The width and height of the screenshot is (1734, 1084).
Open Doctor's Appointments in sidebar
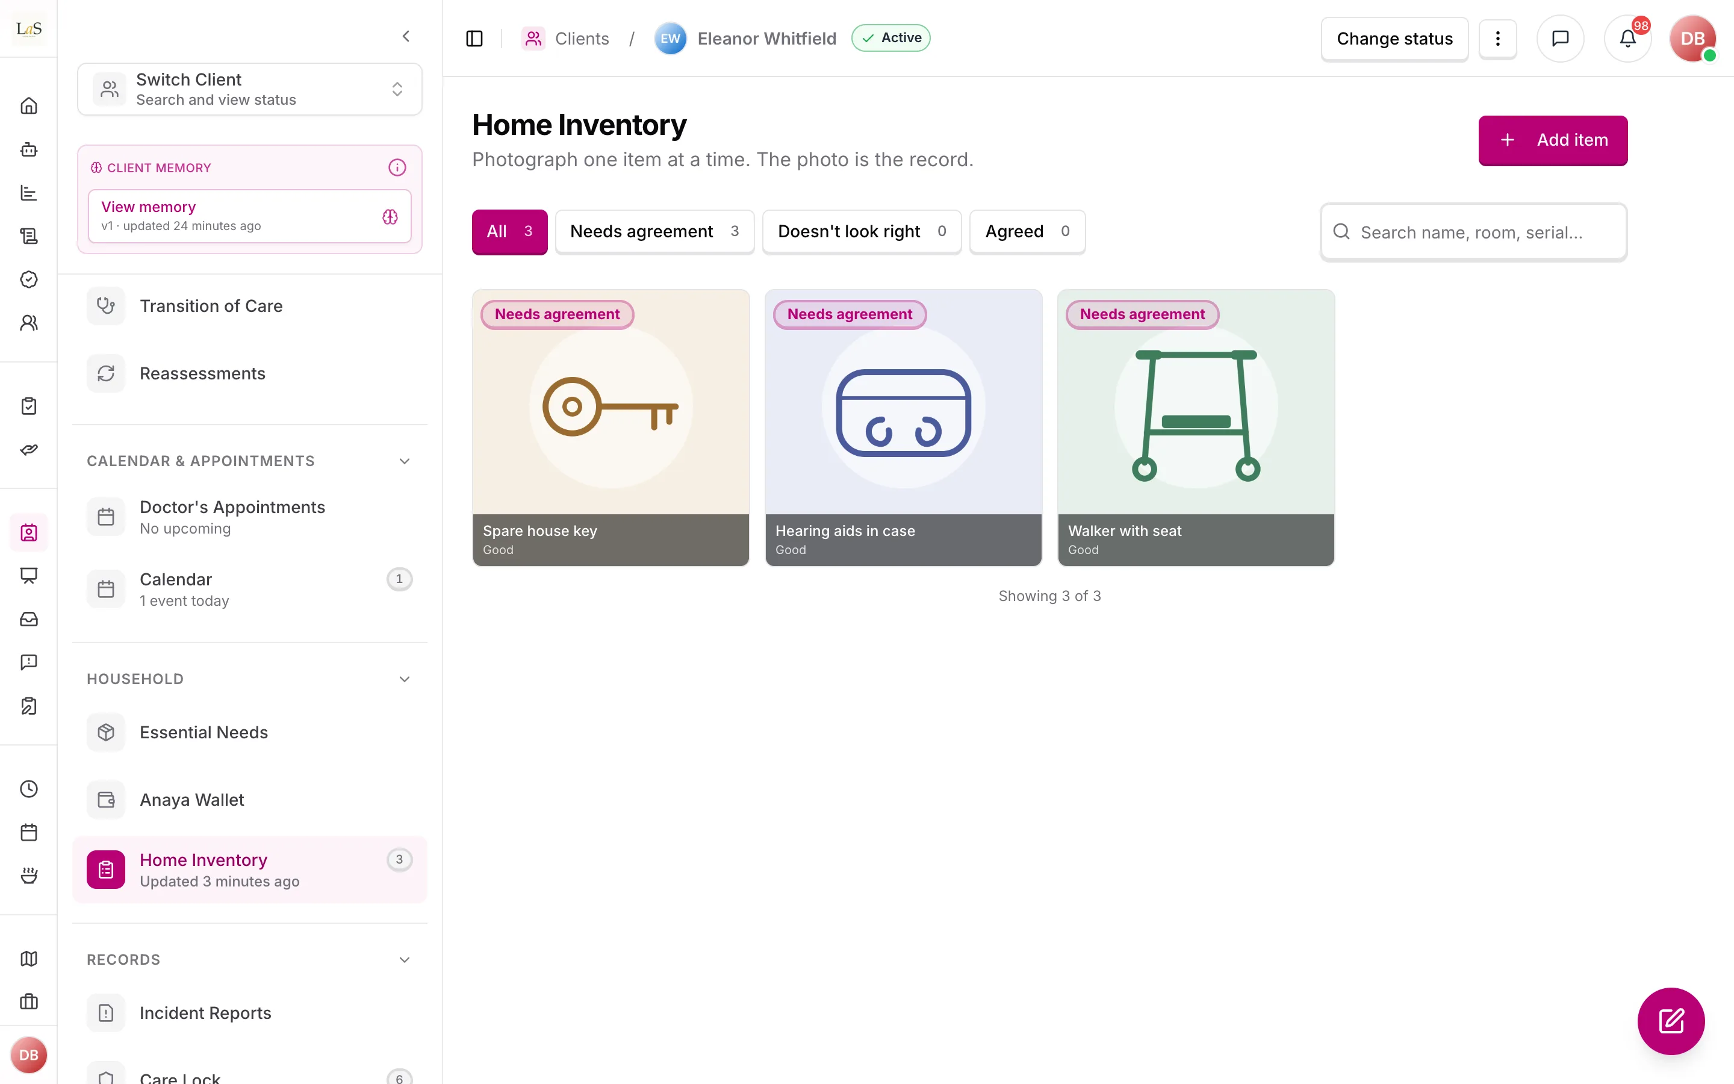[249, 517]
